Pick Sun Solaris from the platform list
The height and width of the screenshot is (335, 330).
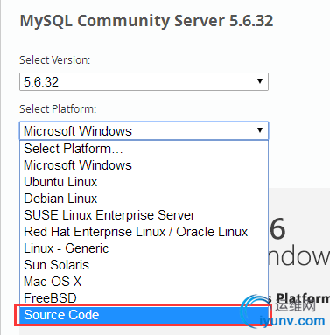click(144, 265)
